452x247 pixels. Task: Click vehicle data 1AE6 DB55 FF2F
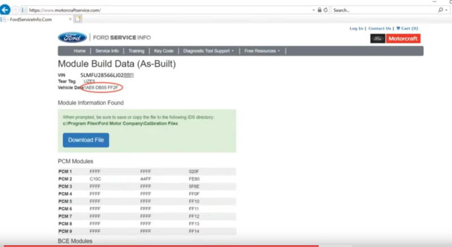(x=101, y=87)
